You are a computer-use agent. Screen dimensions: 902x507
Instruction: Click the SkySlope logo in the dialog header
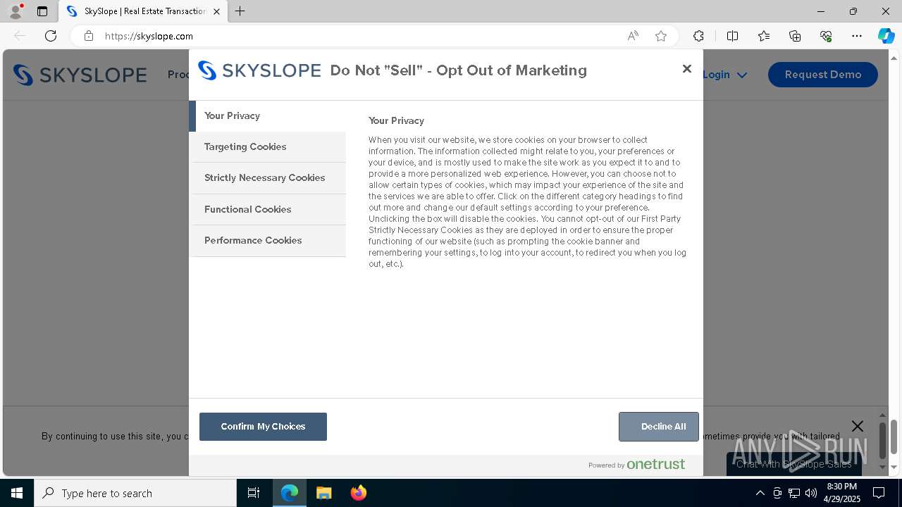coord(259,70)
